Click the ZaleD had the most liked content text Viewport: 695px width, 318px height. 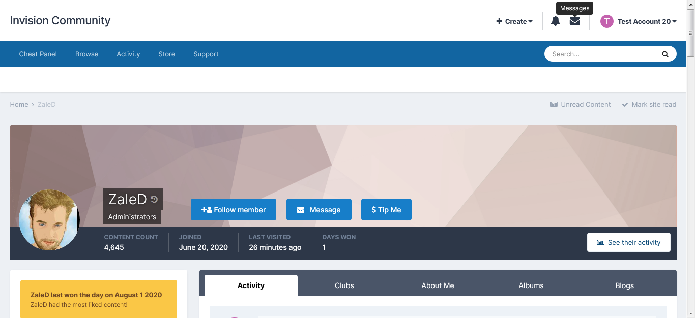(79, 305)
